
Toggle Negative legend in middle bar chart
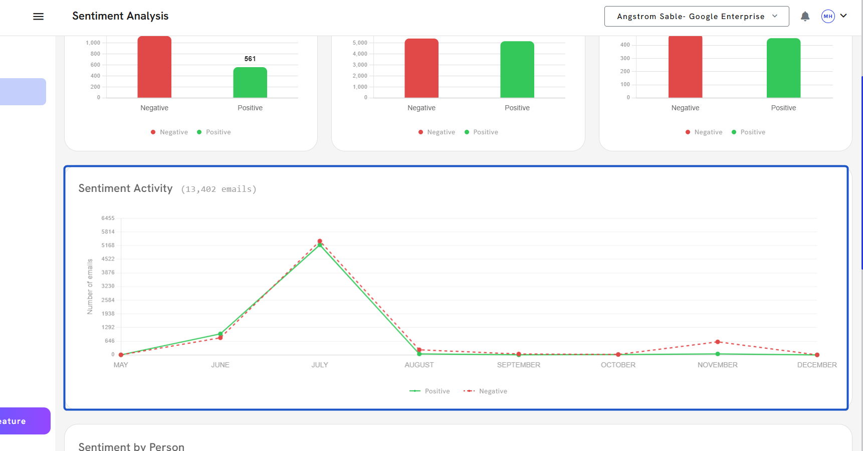pos(437,132)
